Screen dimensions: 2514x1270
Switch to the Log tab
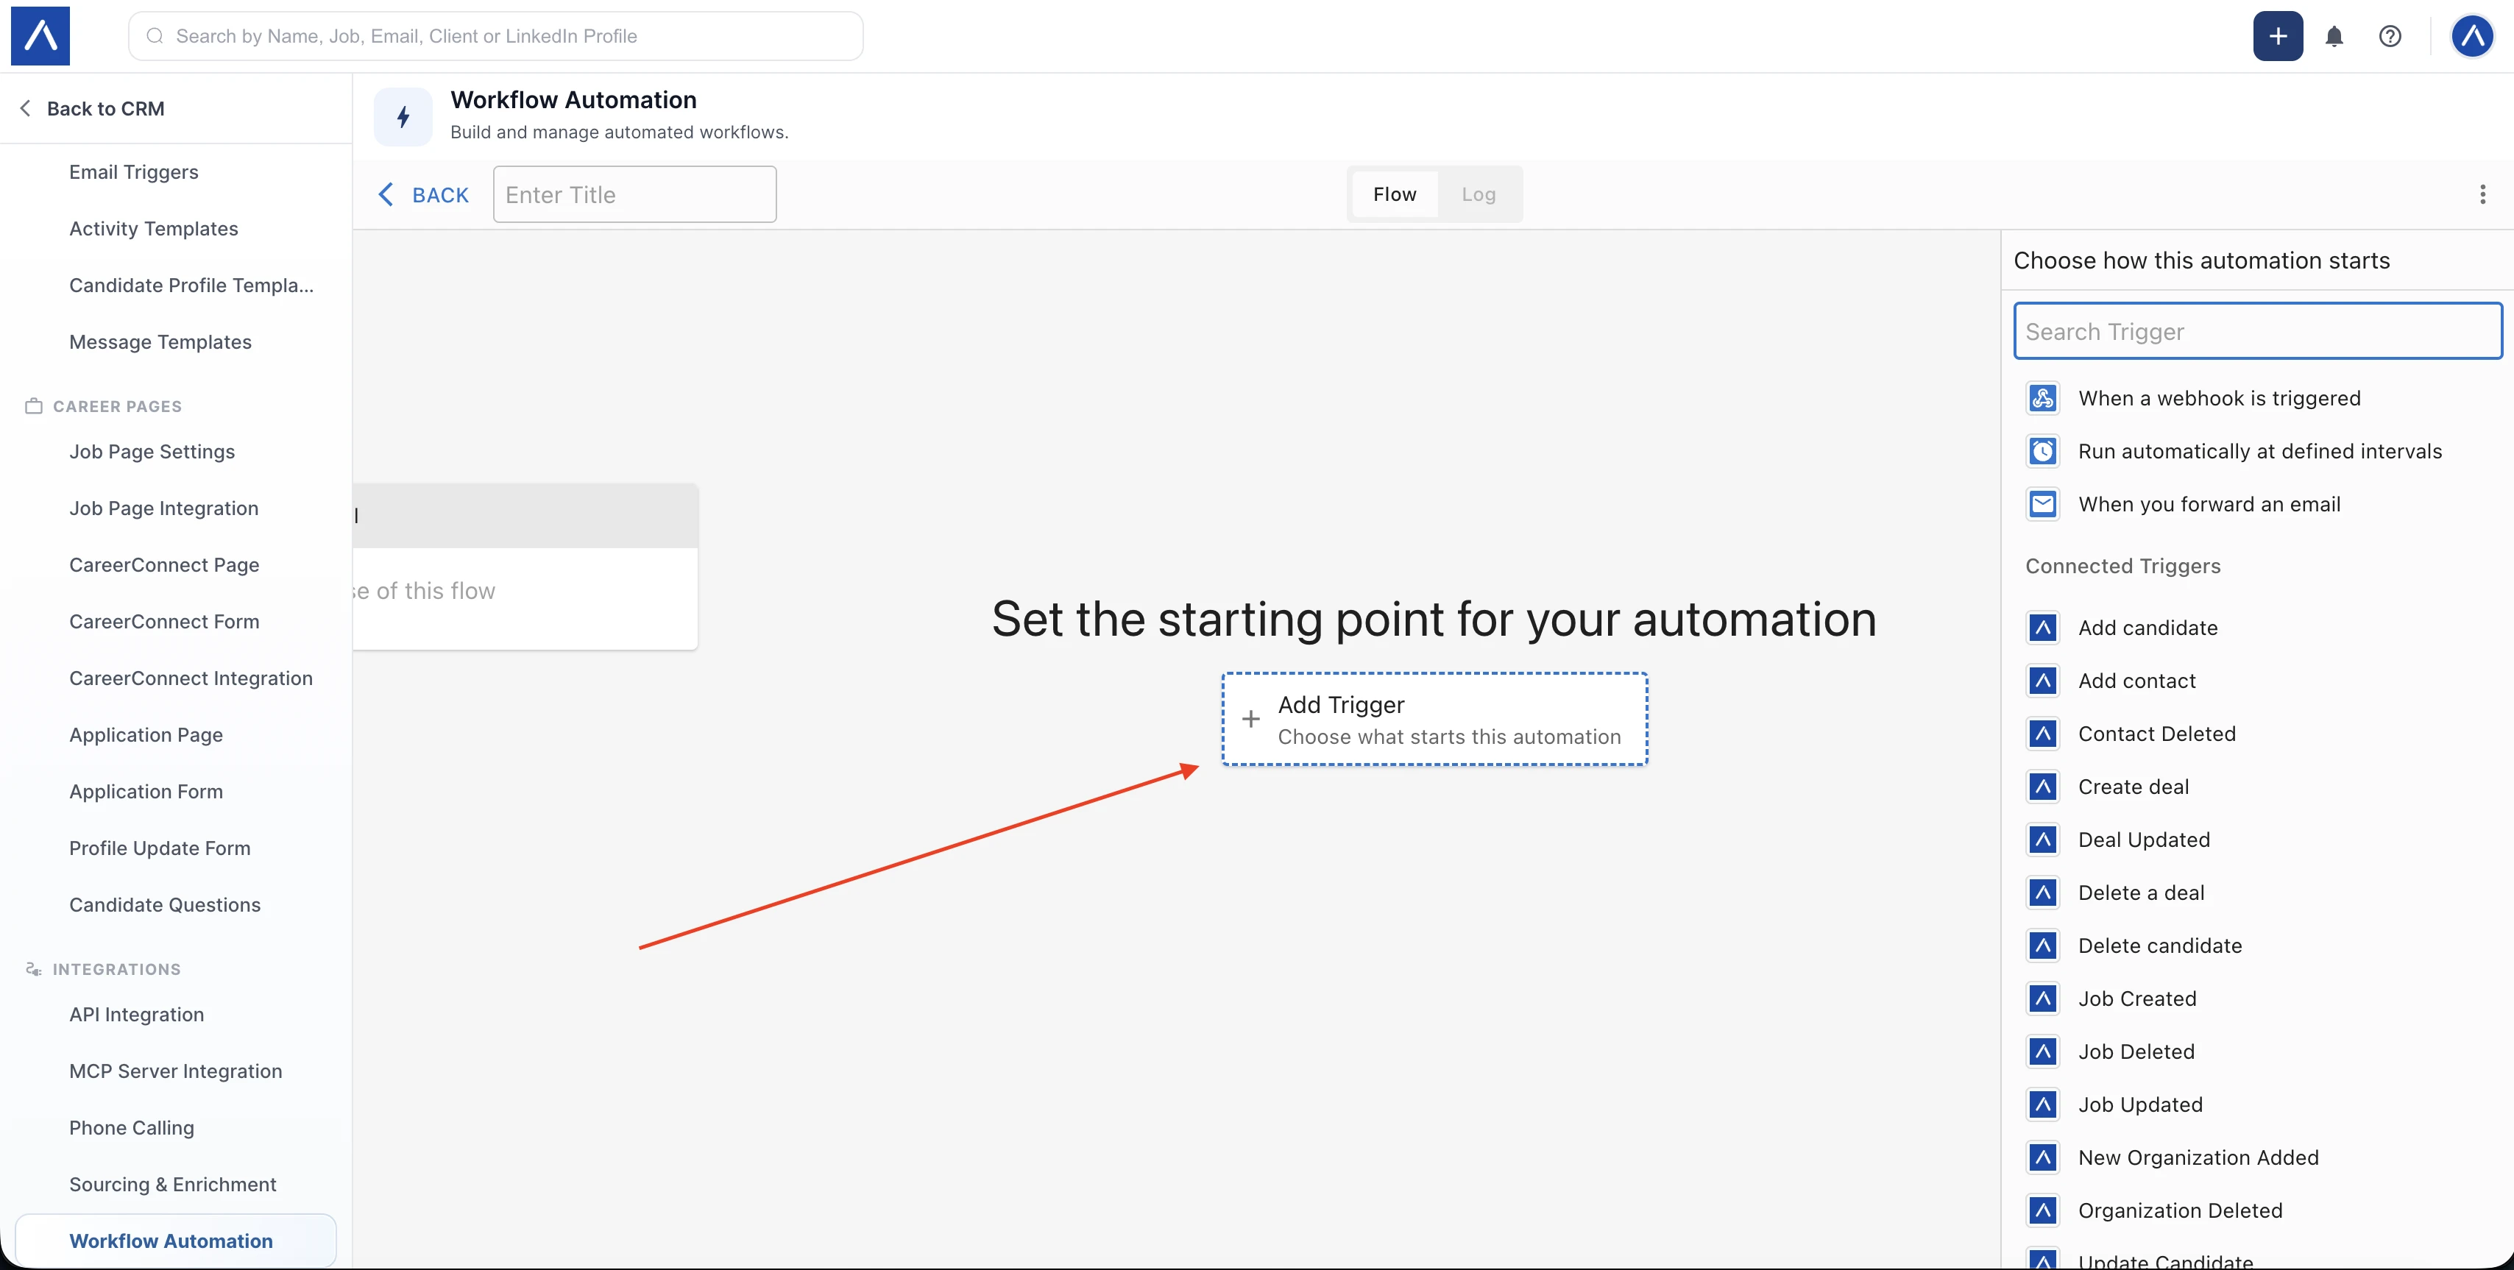pyautogui.click(x=1478, y=194)
